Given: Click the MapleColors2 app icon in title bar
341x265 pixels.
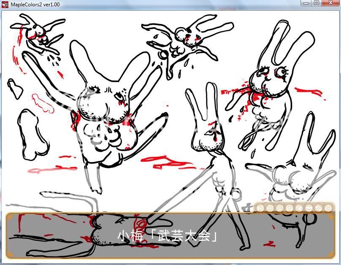Looking at the screenshot, I should point(5,4).
